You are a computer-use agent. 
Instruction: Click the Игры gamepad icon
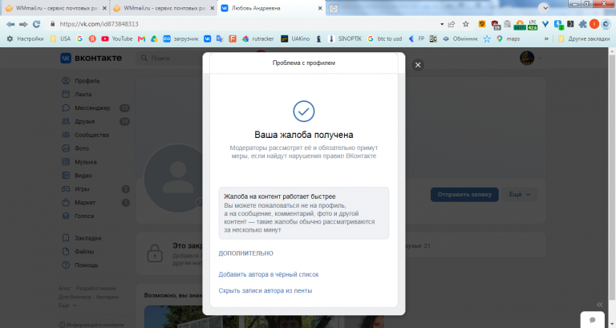coord(66,189)
